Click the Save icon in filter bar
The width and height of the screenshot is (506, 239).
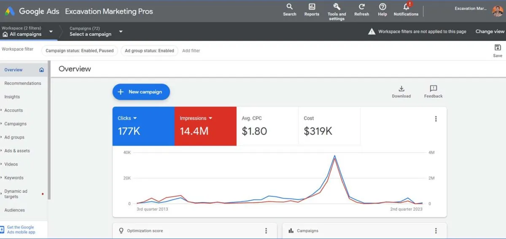[x=498, y=47]
